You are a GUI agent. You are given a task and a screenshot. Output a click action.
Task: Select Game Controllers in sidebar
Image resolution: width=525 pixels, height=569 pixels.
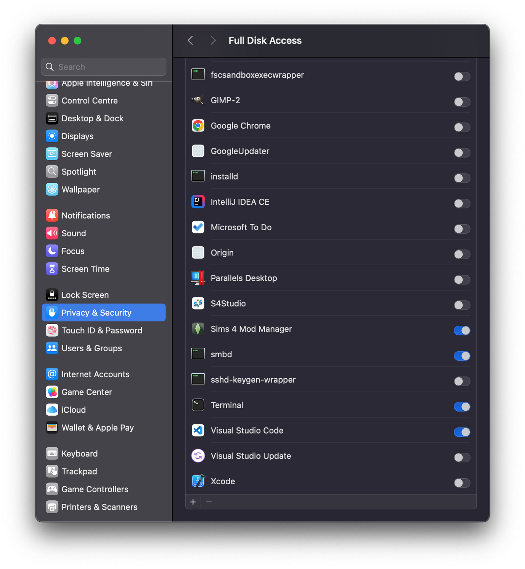click(104, 489)
